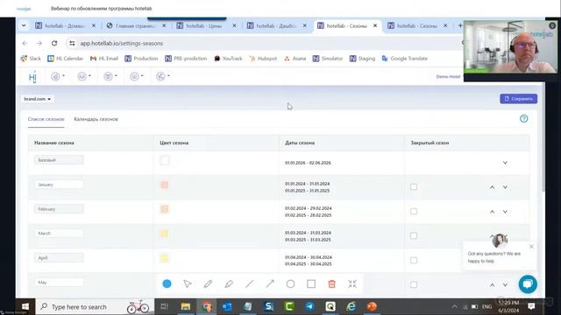
Task: Open the YouTrack bookmark
Action: pos(228,59)
